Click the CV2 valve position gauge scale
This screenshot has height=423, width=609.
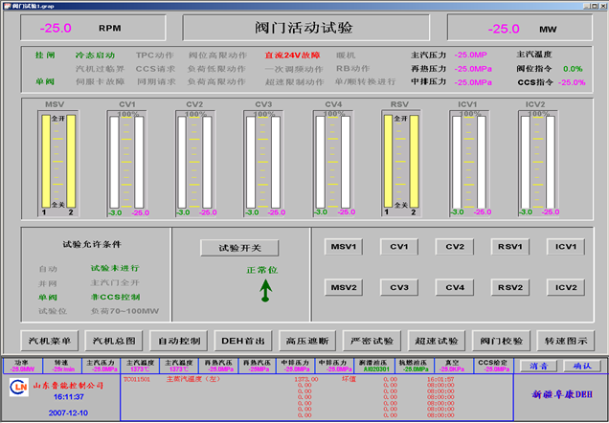(194, 163)
